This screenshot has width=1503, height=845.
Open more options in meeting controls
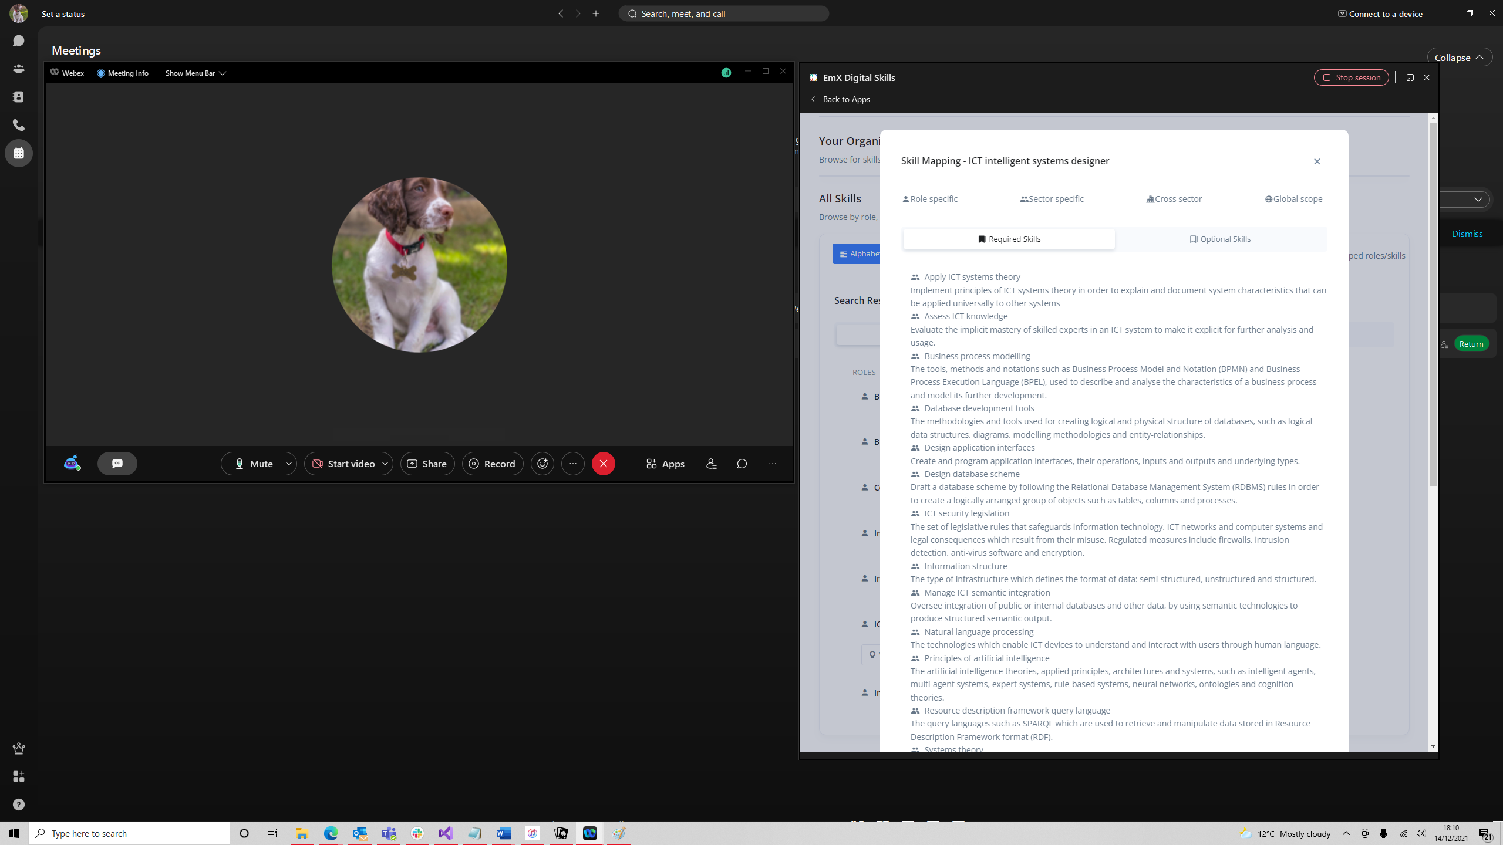(x=573, y=464)
